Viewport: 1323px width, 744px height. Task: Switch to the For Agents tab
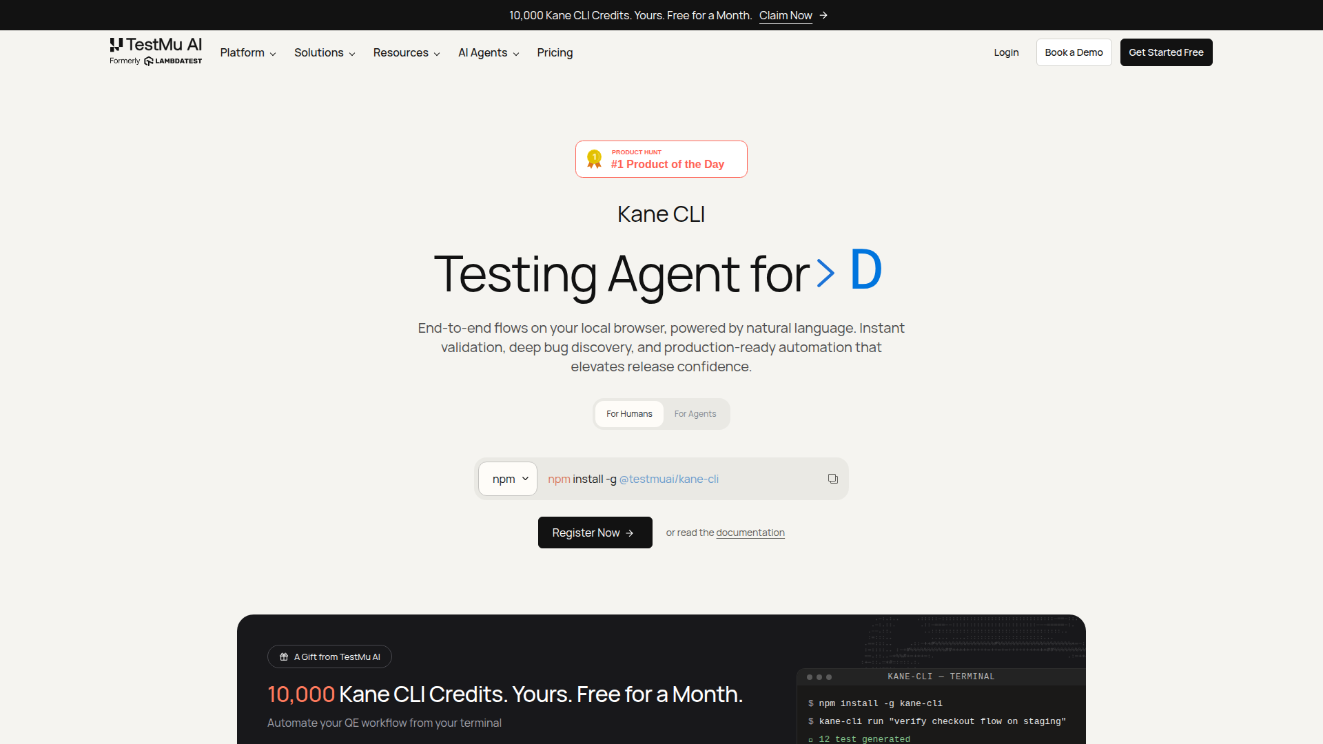click(x=695, y=414)
